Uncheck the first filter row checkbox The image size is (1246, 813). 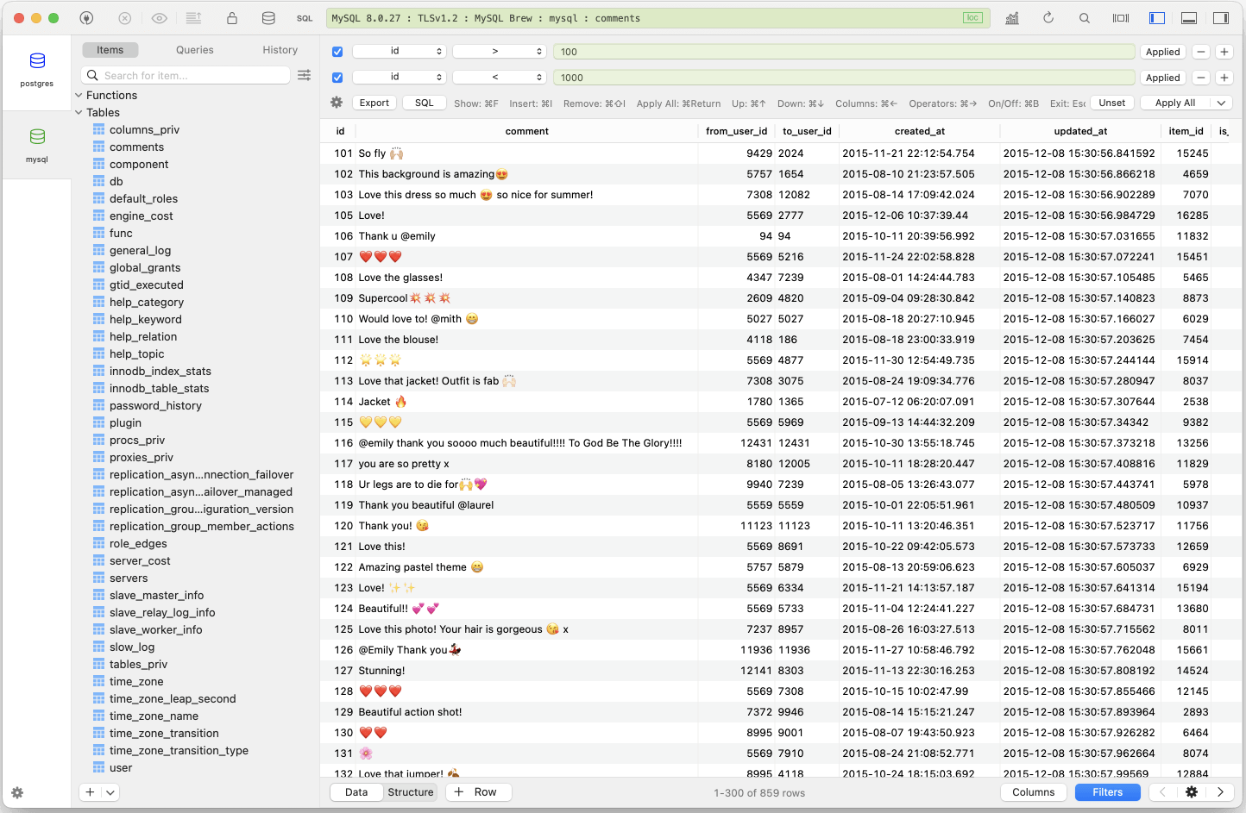click(x=337, y=52)
